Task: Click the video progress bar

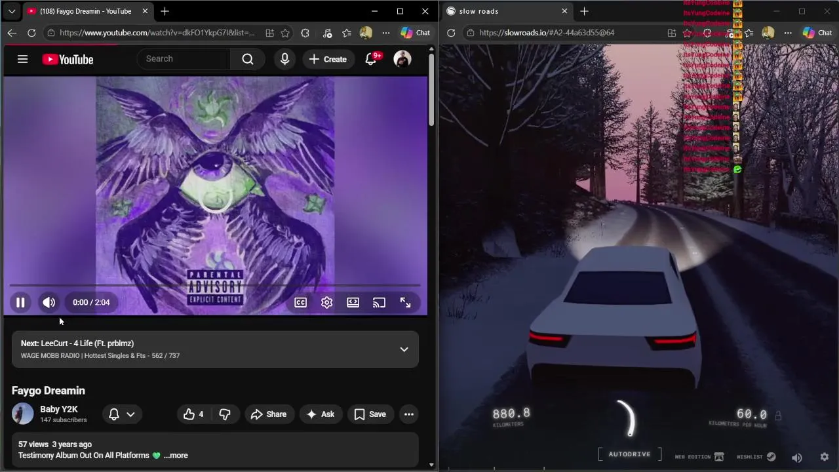Action: pos(215,286)
